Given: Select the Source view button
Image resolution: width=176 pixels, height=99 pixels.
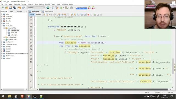Looking at the screenshot, I should [x=32, y=15].
